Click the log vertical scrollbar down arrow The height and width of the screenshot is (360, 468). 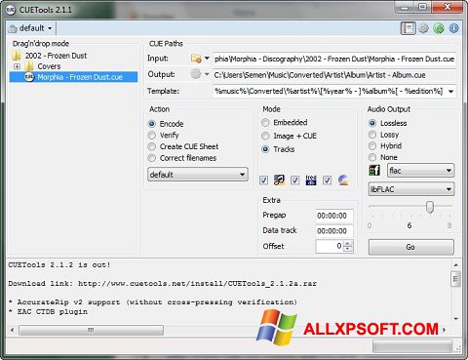click(x=455, y=319)
